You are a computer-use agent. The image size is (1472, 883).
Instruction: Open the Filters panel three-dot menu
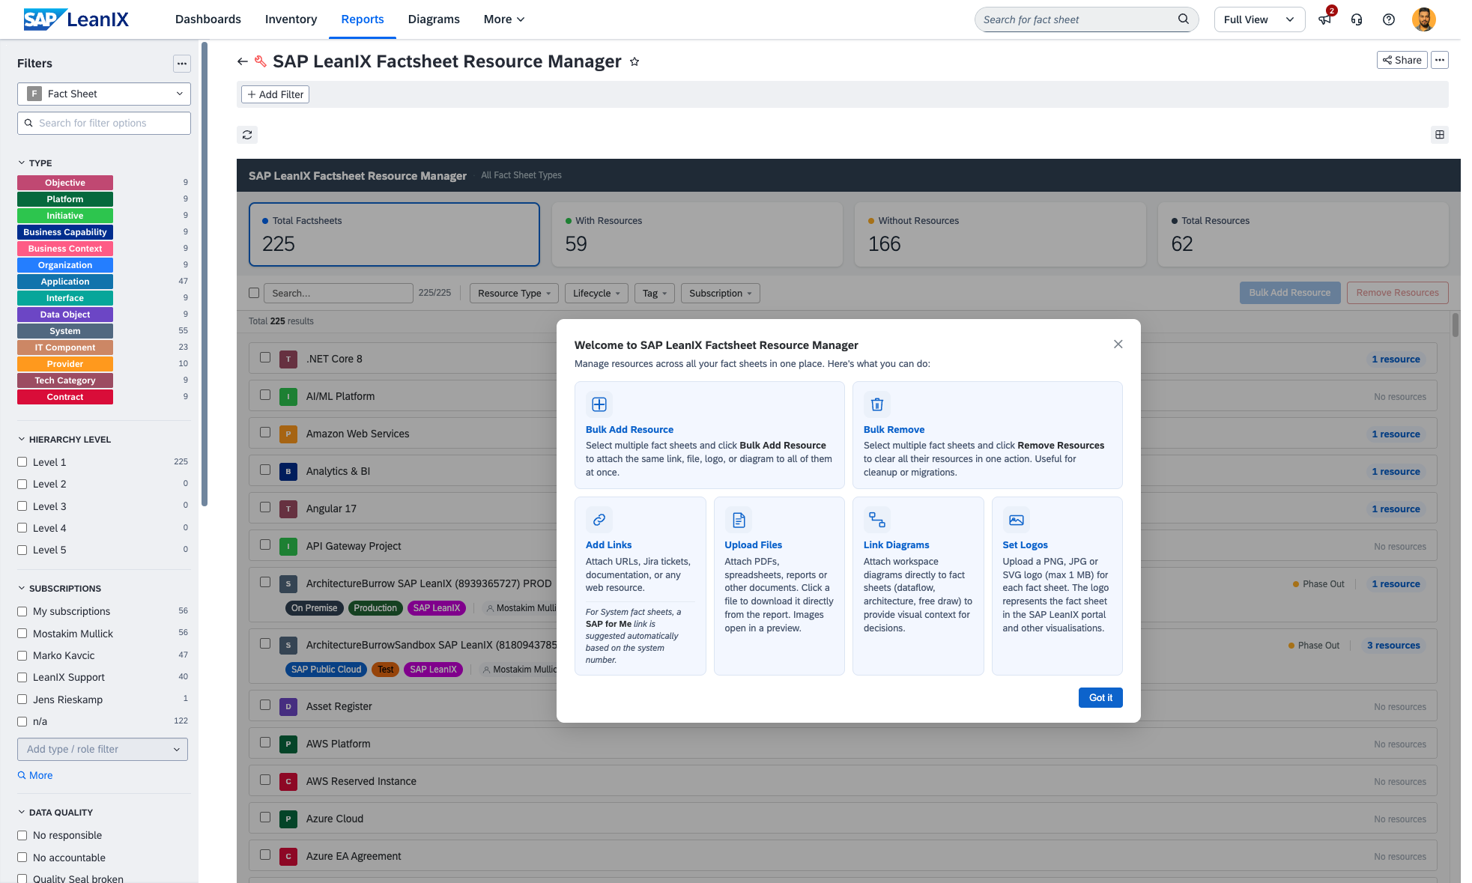[182, 64]
